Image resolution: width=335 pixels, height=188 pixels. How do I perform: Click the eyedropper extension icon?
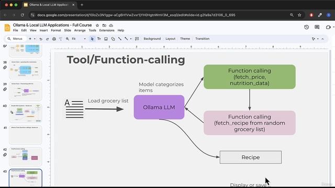coord(320,15)
